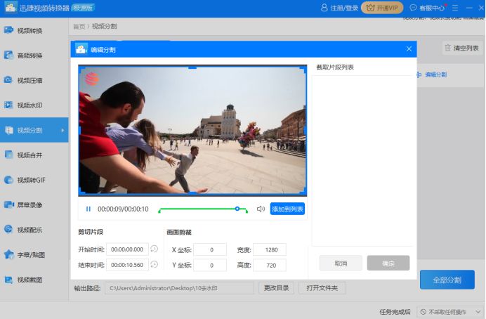Click the 全部分割 button

[x=447, y=280]
